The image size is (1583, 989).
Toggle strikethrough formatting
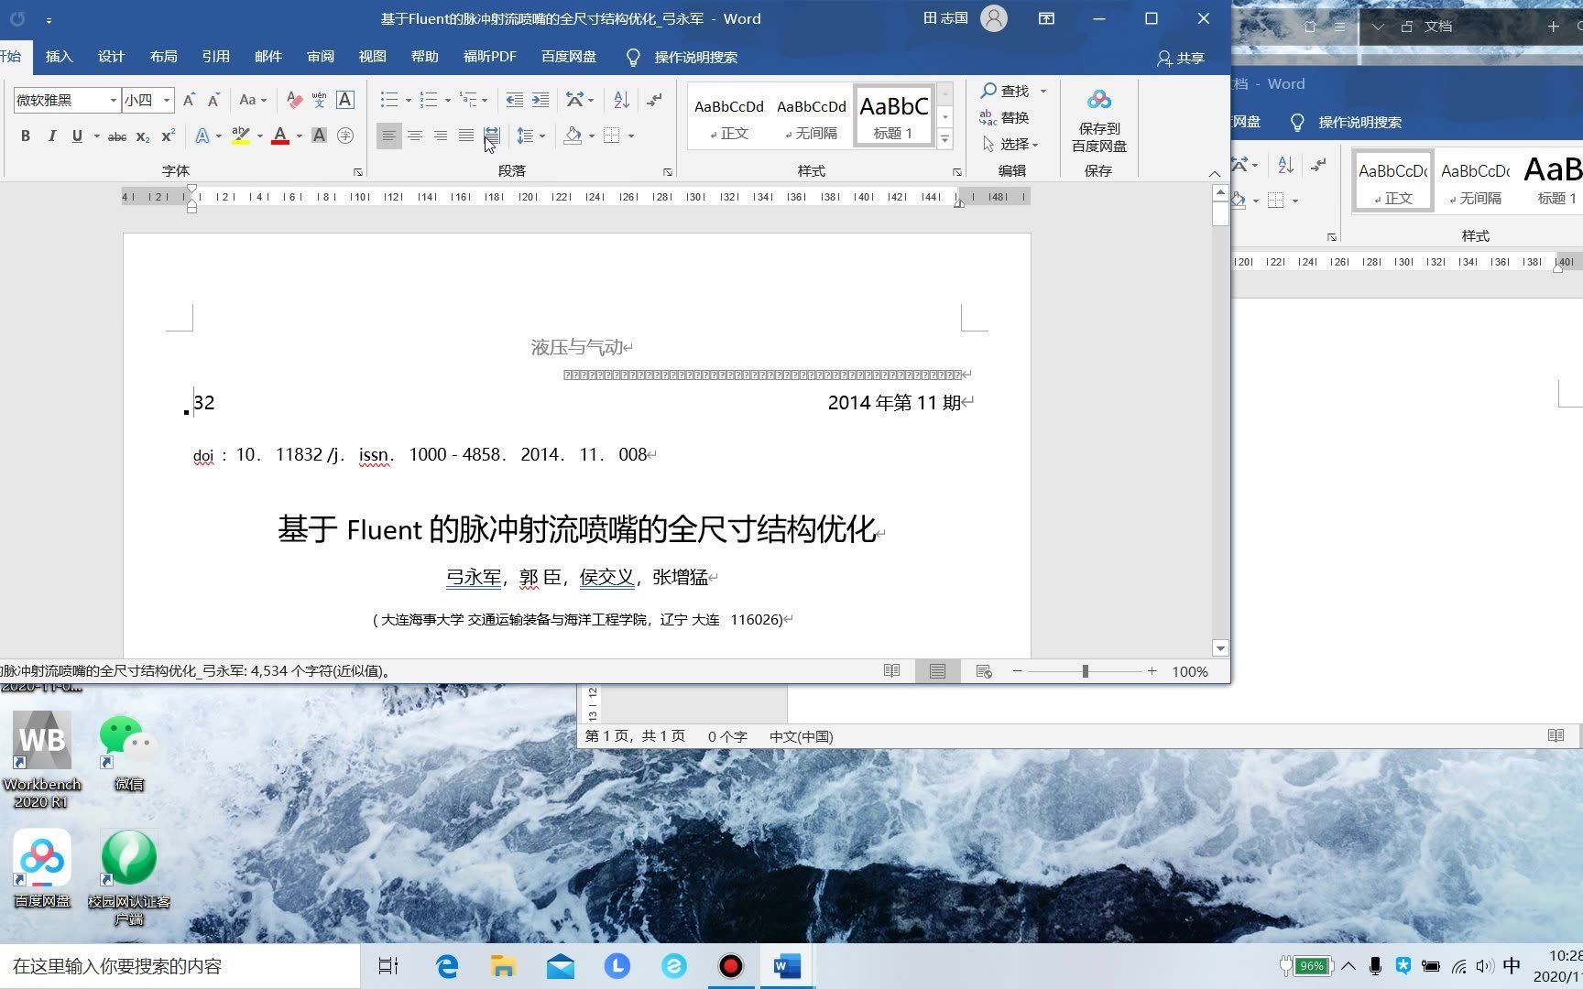pos(116,136)
